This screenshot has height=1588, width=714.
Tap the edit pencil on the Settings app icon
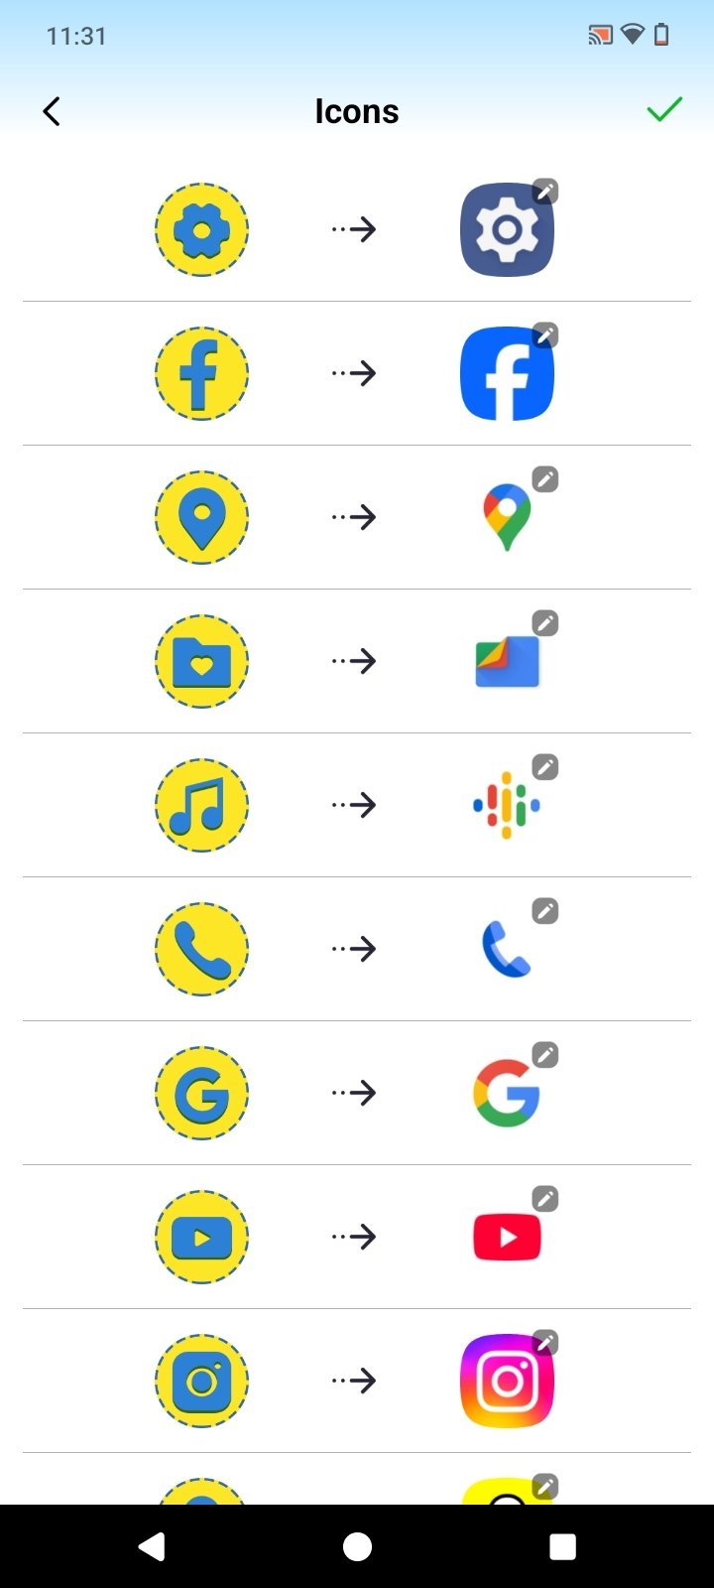click(544, 192)
